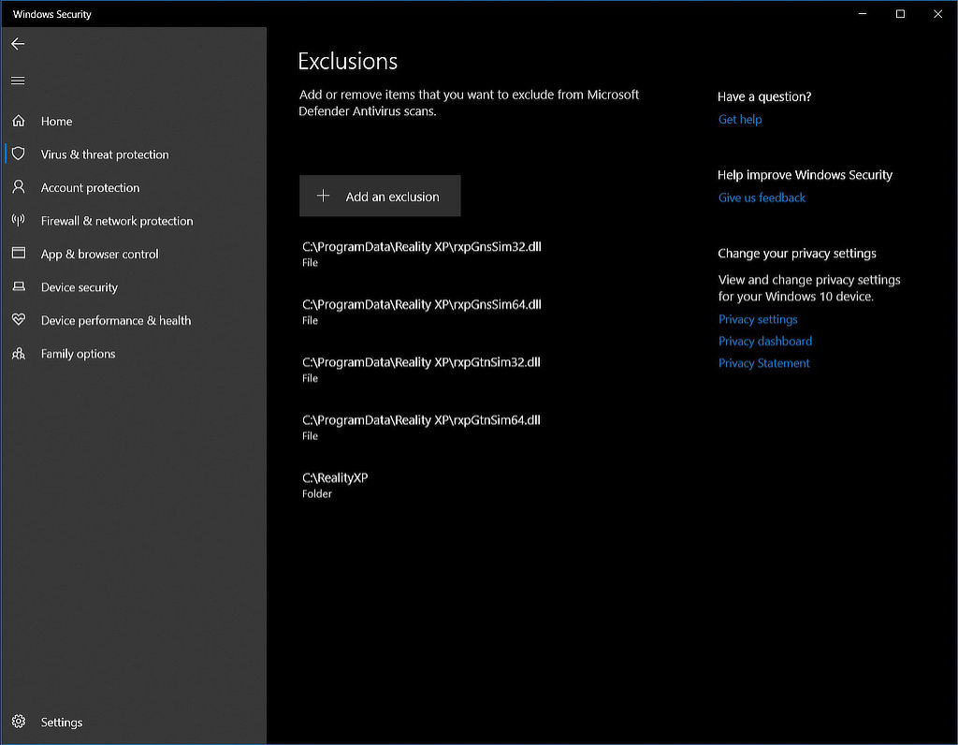Click the plus icon in Add an exclusion

[323, 196]
